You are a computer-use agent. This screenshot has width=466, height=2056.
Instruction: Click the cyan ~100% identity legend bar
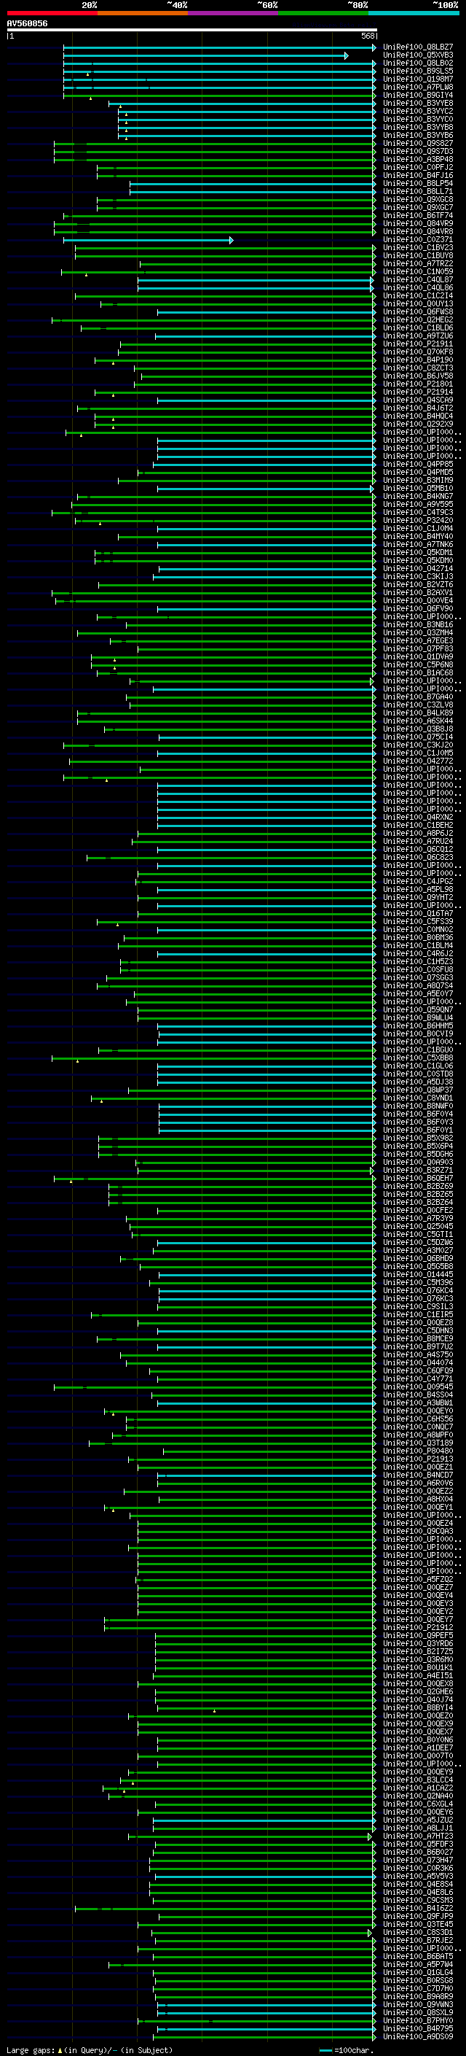(414, 13)
